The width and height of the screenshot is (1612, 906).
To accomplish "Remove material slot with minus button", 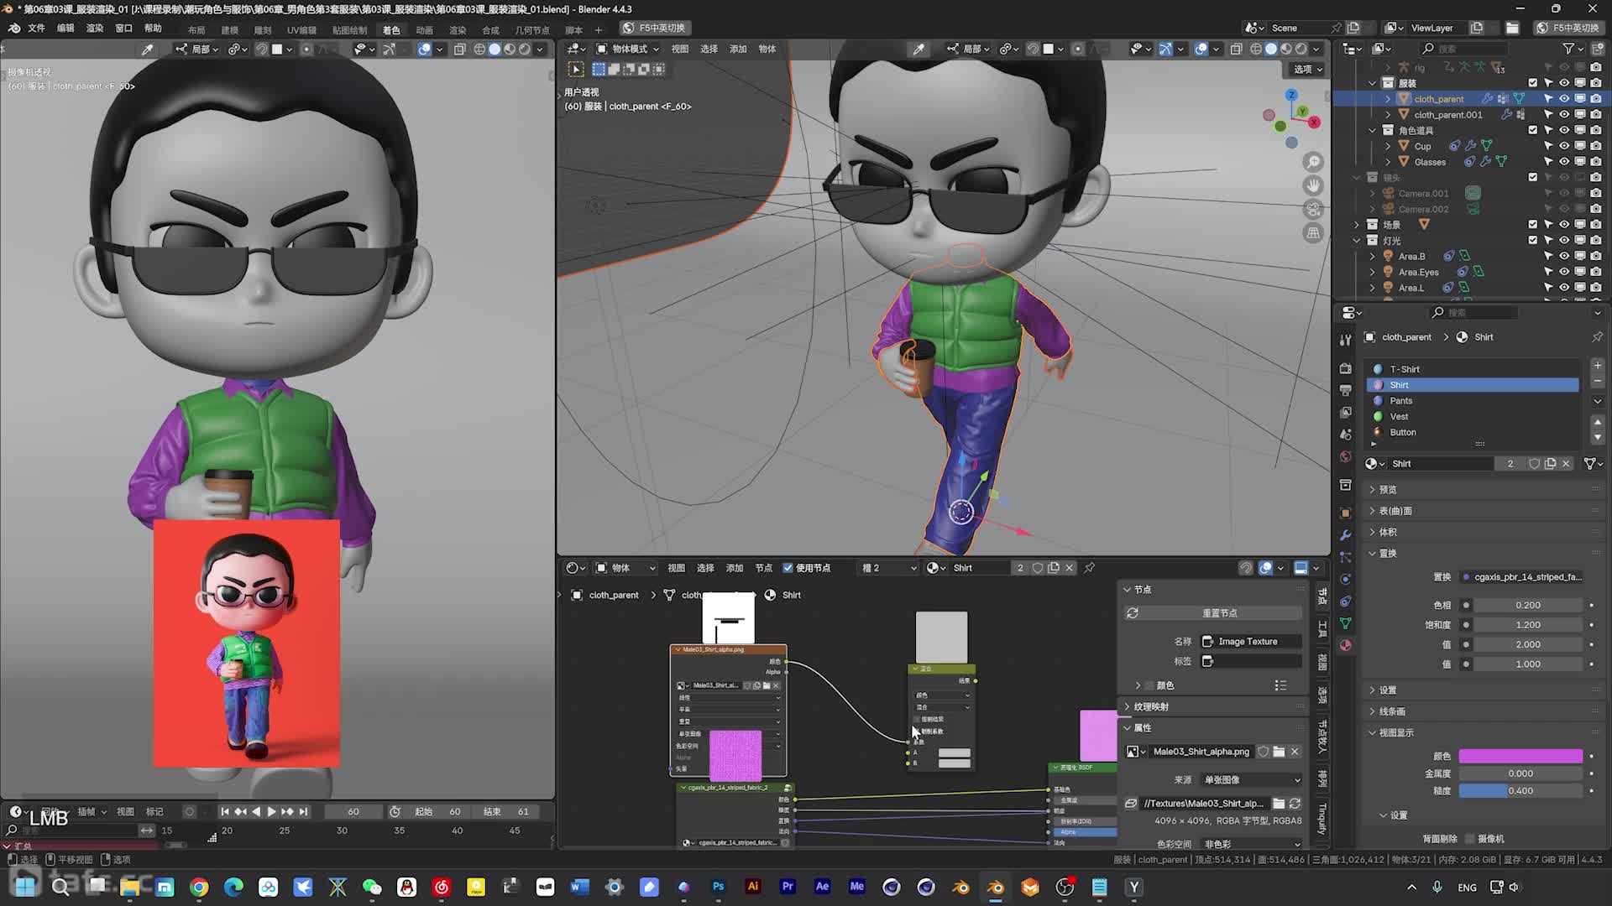I will (1598, 381).
